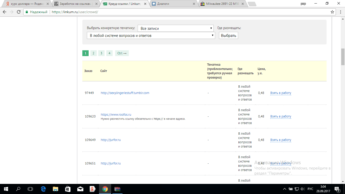This screenshot has width=345, height=194.
Task: Open WinRAR from the taskbar
Action: [117, 189]
